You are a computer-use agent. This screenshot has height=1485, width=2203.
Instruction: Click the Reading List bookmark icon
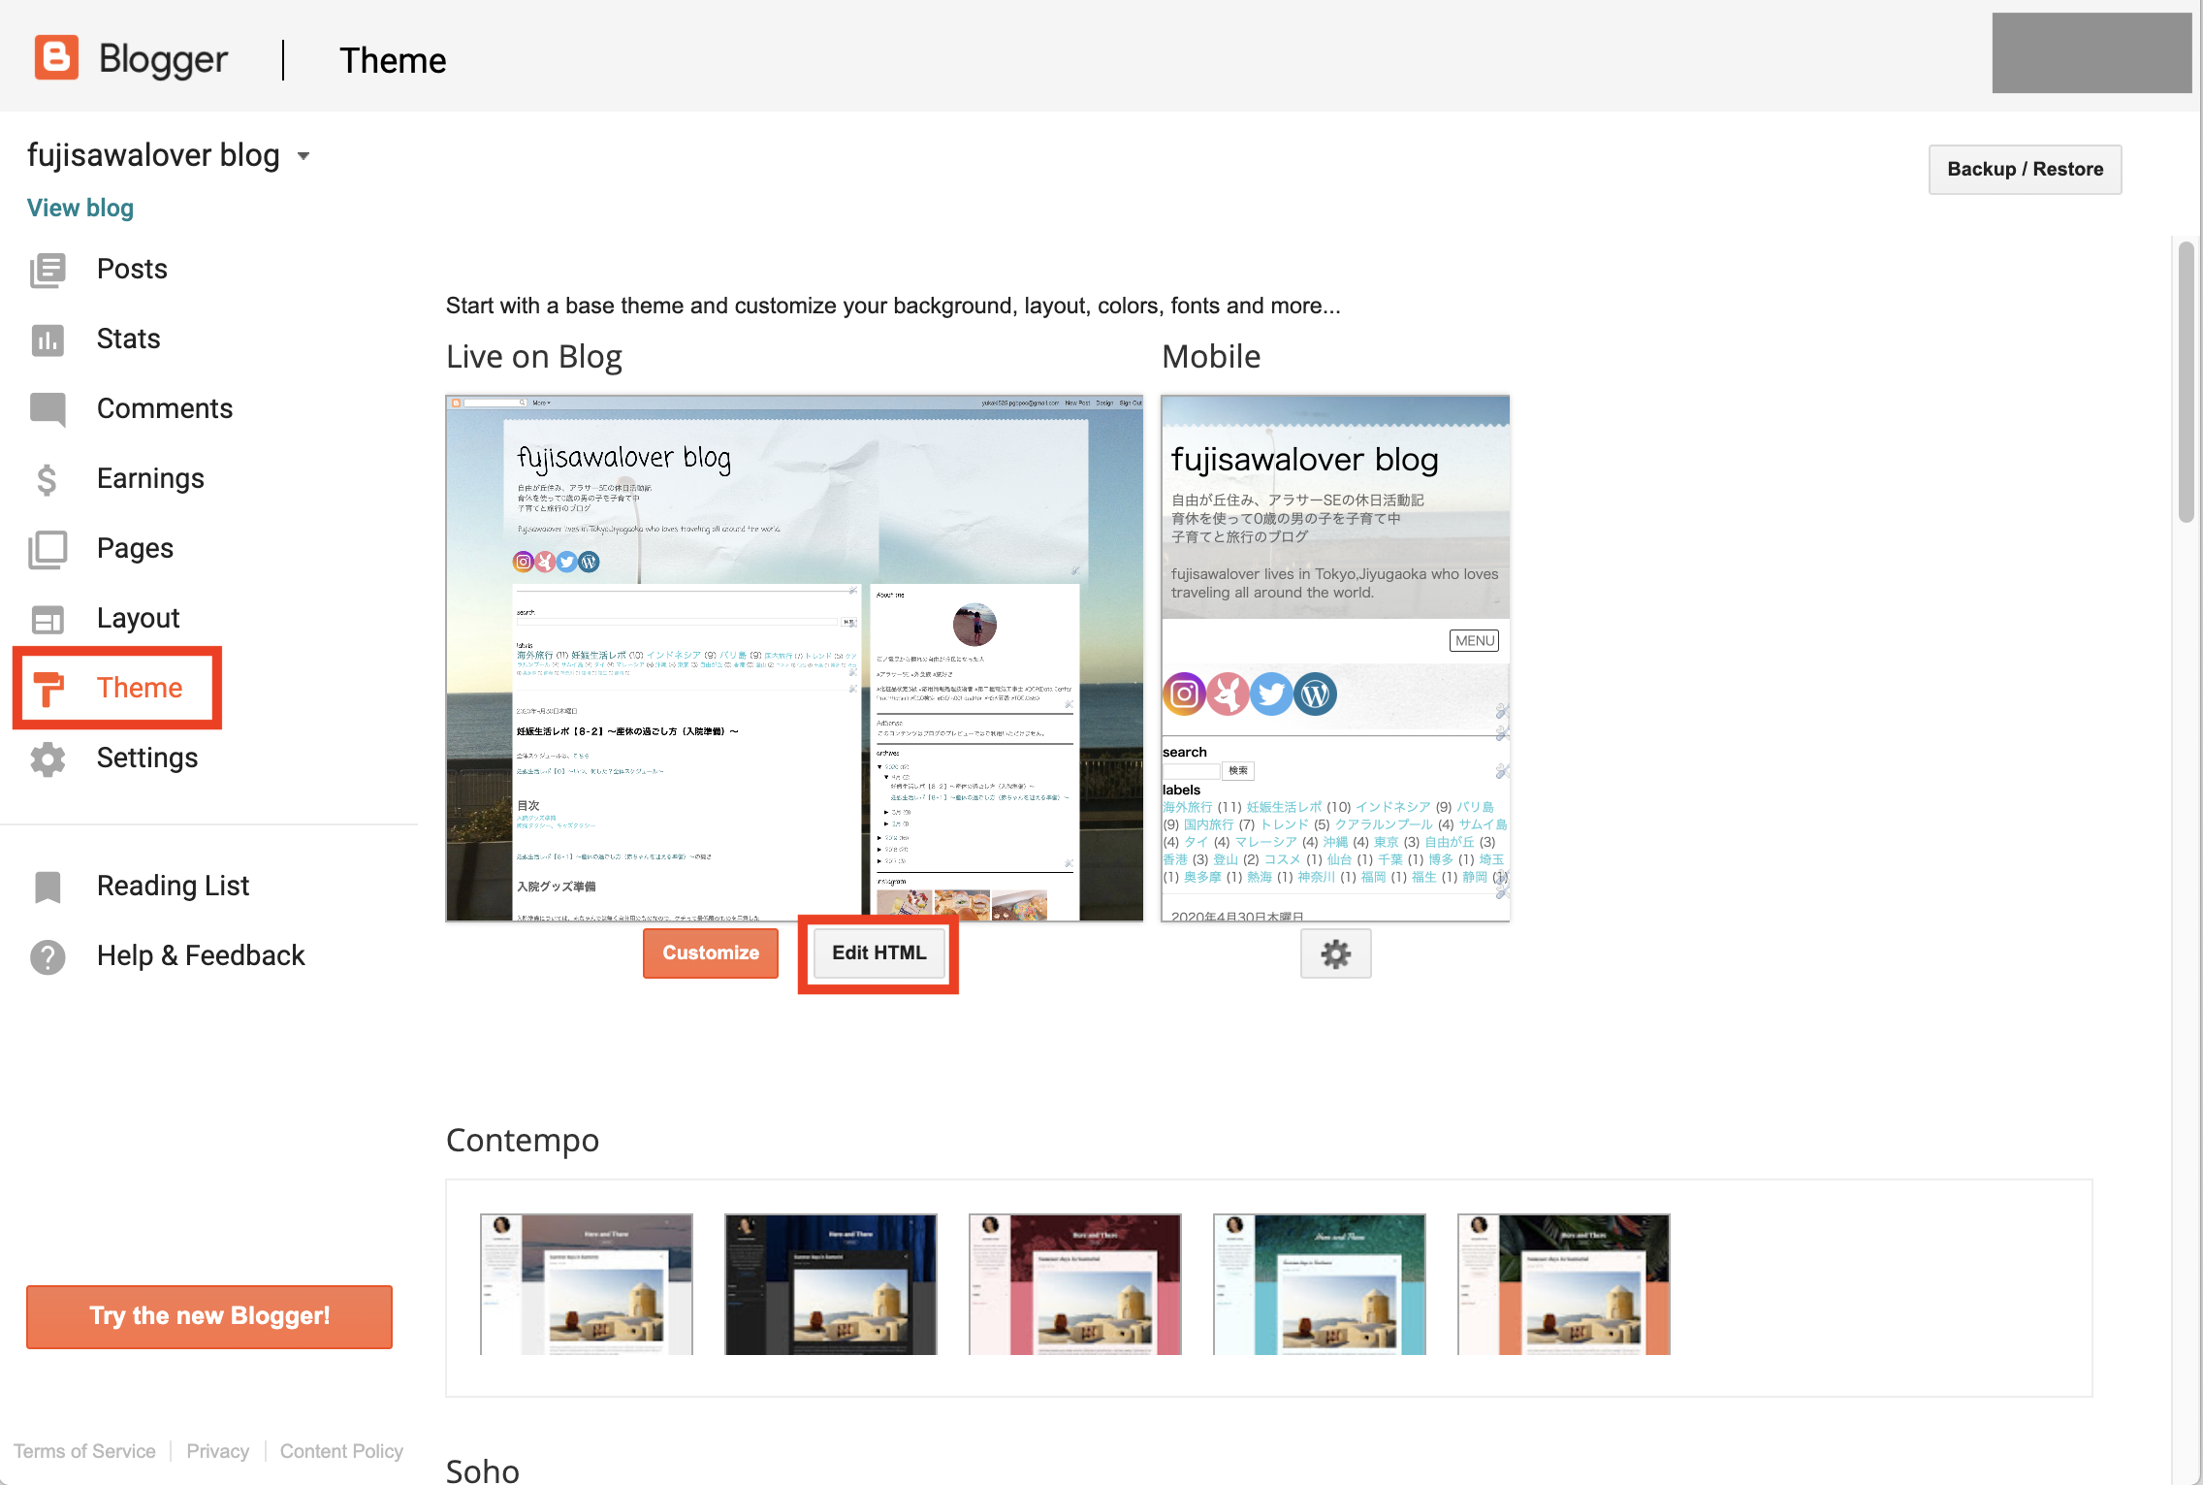[x=48, y=887]
